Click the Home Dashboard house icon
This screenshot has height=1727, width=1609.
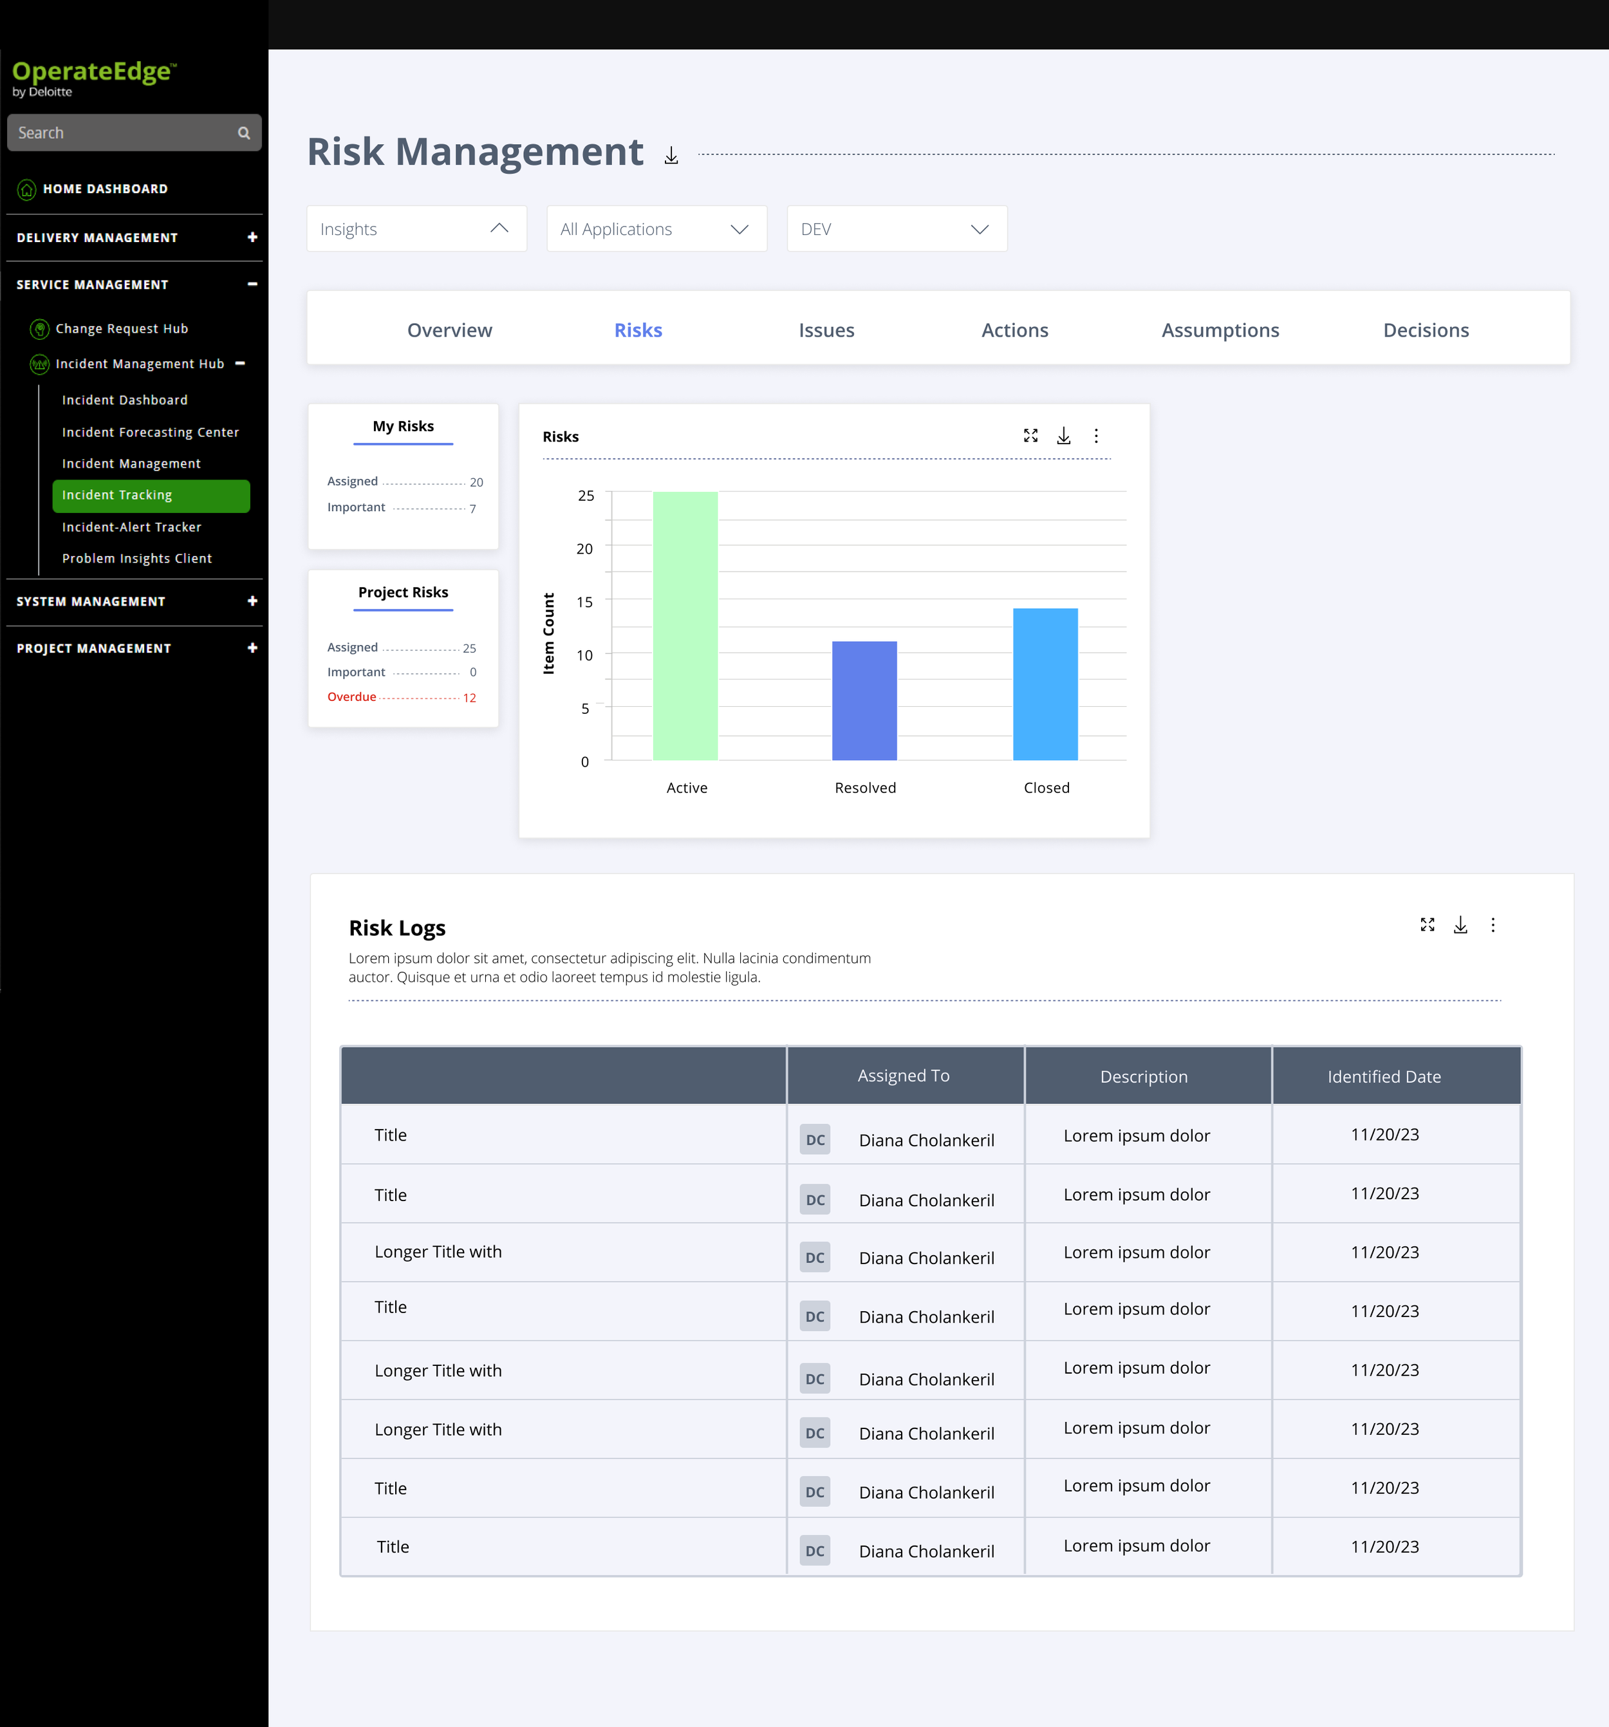(x=27, y=189)
